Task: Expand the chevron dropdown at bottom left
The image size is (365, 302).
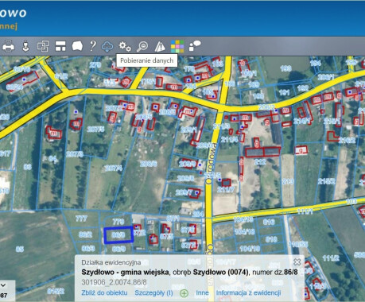Action: tap(3, 285)
